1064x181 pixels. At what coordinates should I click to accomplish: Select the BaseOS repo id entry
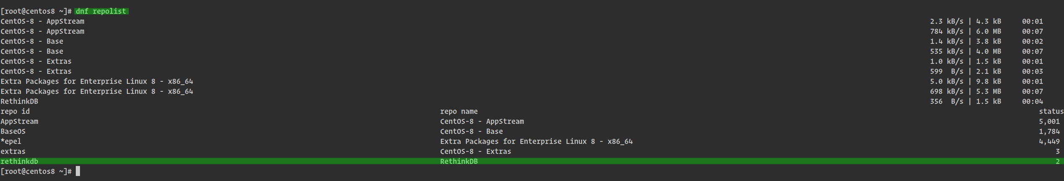pos(13,131)
